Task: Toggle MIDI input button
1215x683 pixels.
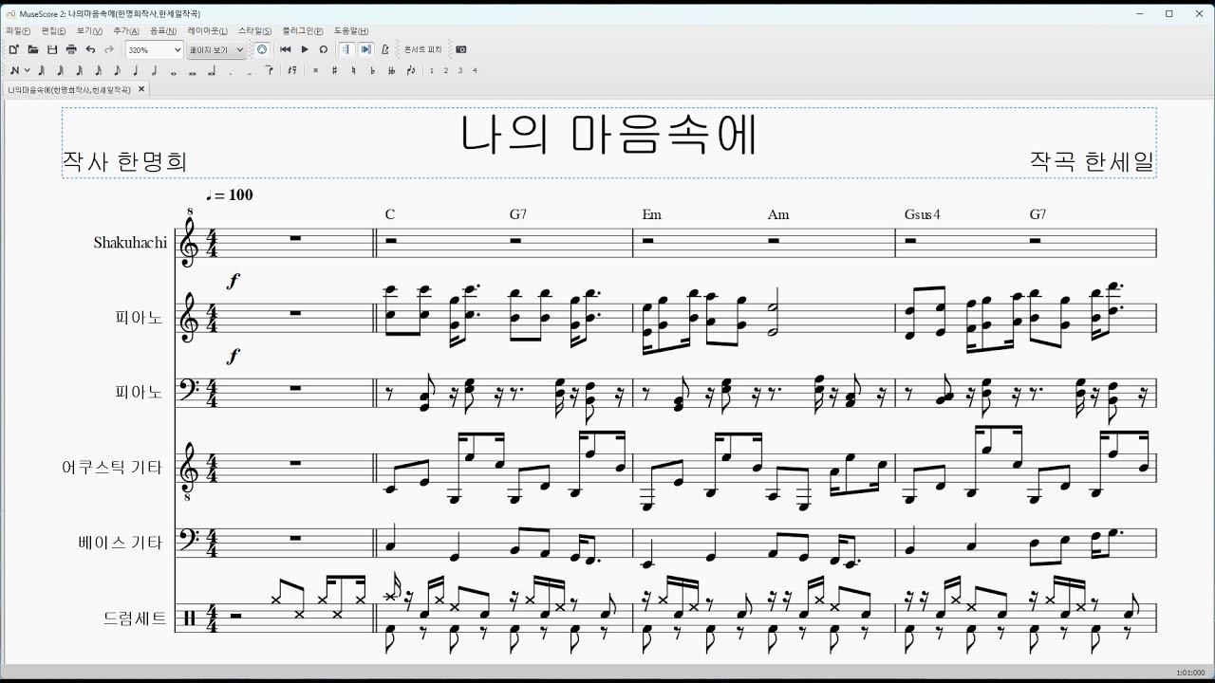Action: (x=262, y=49)
